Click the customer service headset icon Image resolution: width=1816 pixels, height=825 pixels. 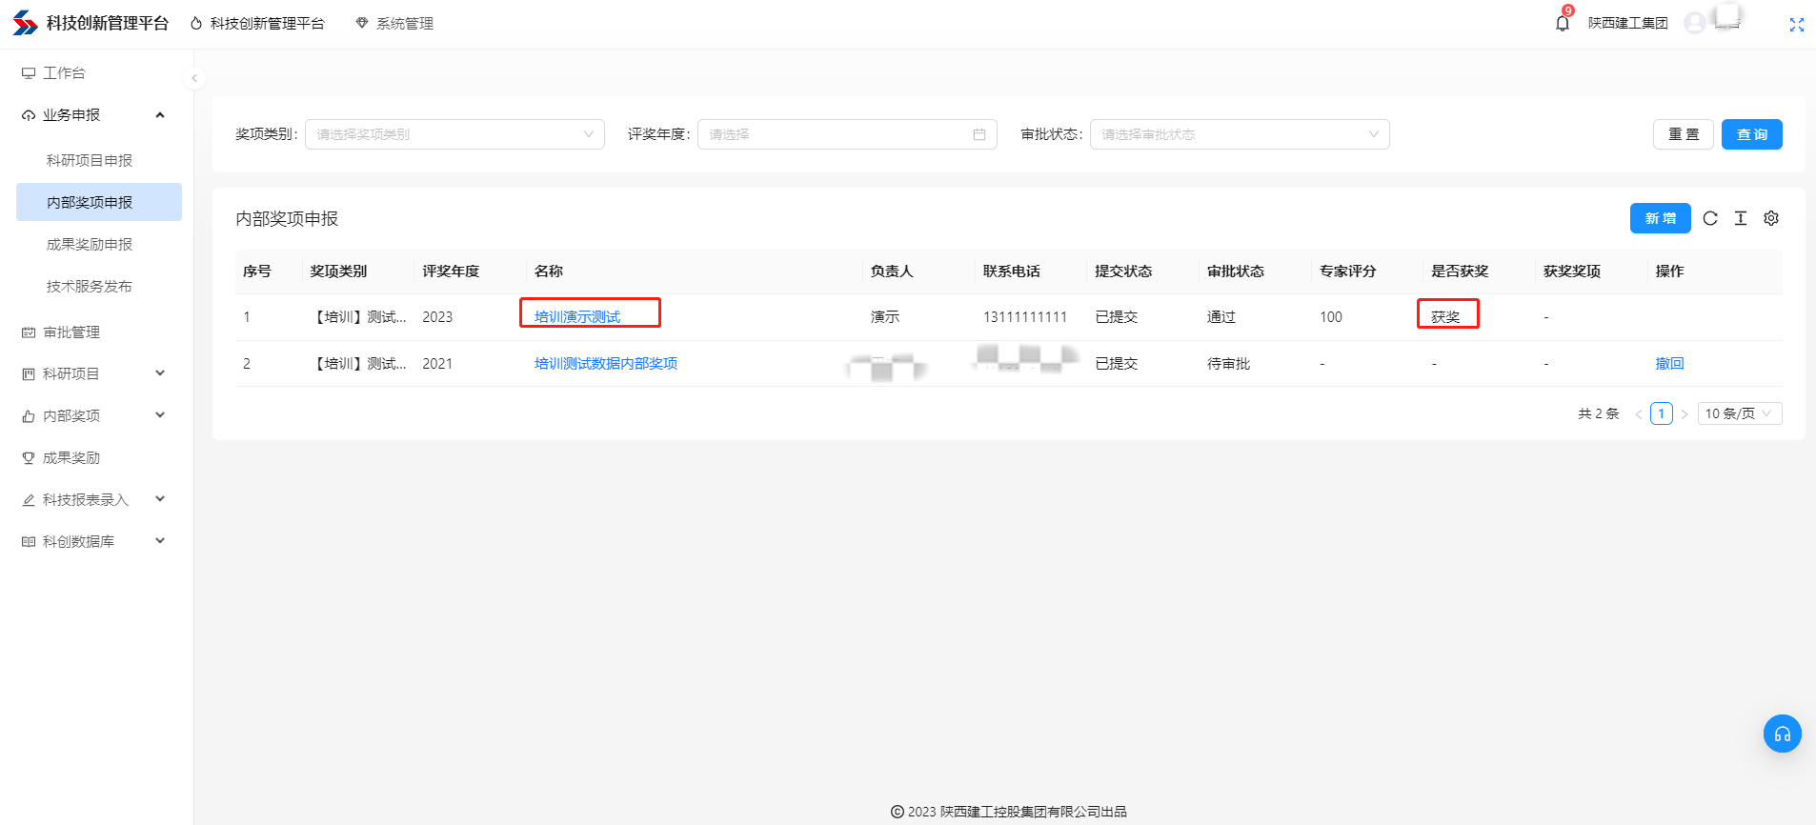pos(1782,734)
